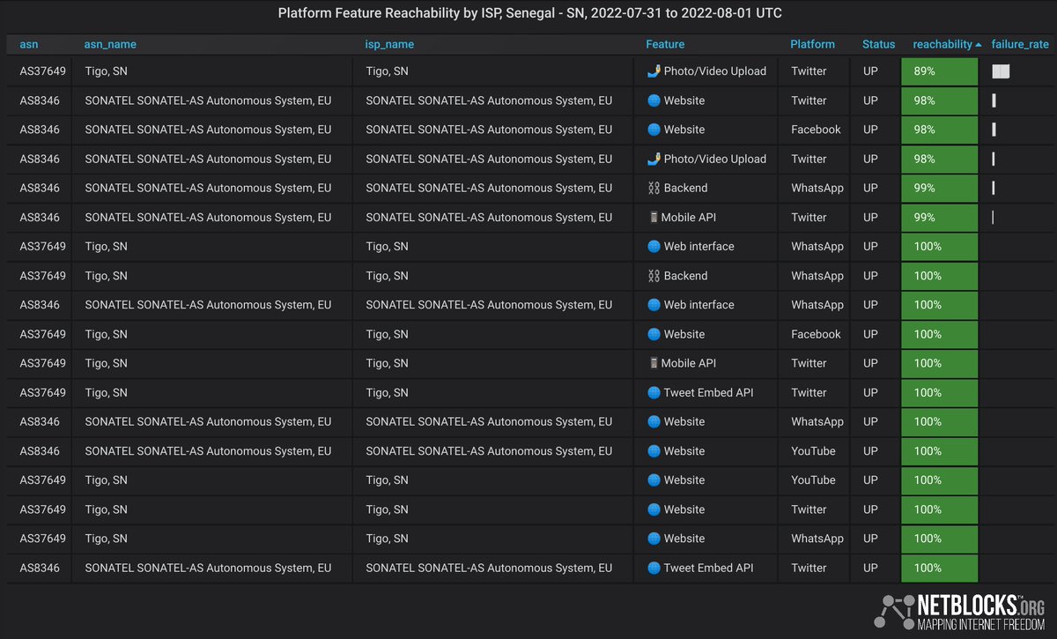Click globe icon in SONATEL Tweet Embed API row
1057x639 pixels.
[654, 568]
